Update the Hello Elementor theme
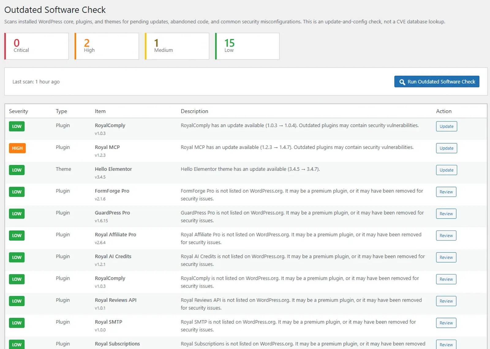The width and height of the screenshot is (490, 349). pos(447,170)
